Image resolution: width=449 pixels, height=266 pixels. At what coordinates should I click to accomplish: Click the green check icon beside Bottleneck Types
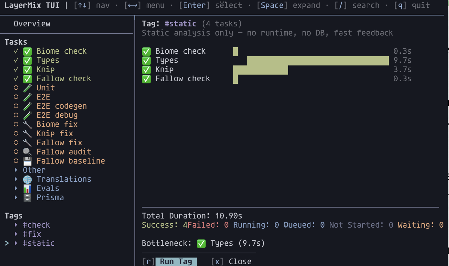(x=201, y=243)
